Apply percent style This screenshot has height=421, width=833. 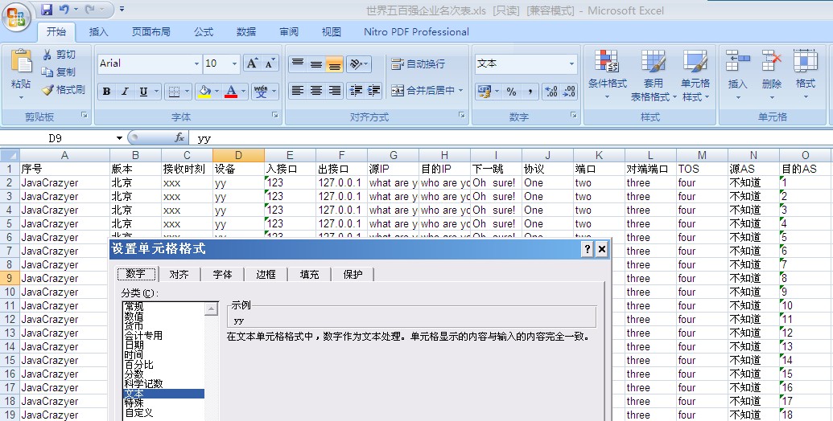point(511,92)
